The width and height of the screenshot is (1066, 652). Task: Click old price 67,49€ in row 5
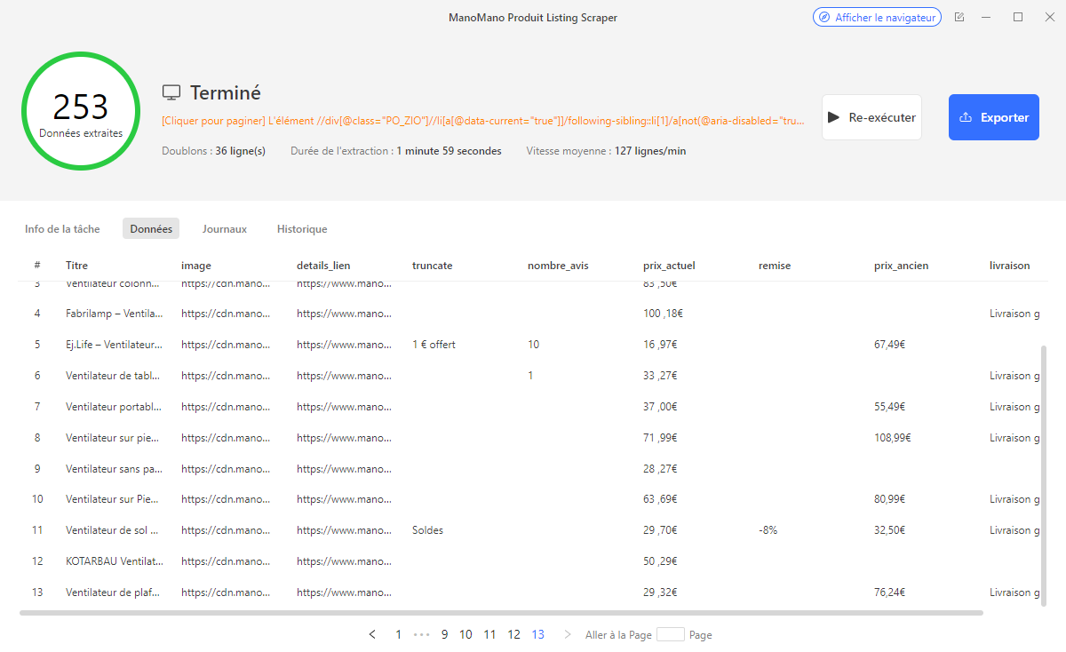[890, 345]
